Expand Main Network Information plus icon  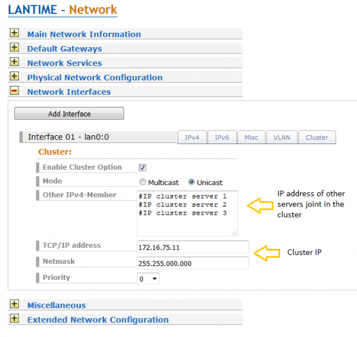tap(14, 33)
